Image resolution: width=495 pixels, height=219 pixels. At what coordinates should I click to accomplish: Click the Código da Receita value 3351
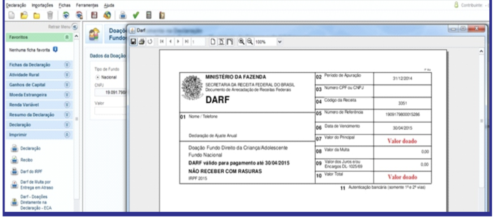[x=403, y=103]
